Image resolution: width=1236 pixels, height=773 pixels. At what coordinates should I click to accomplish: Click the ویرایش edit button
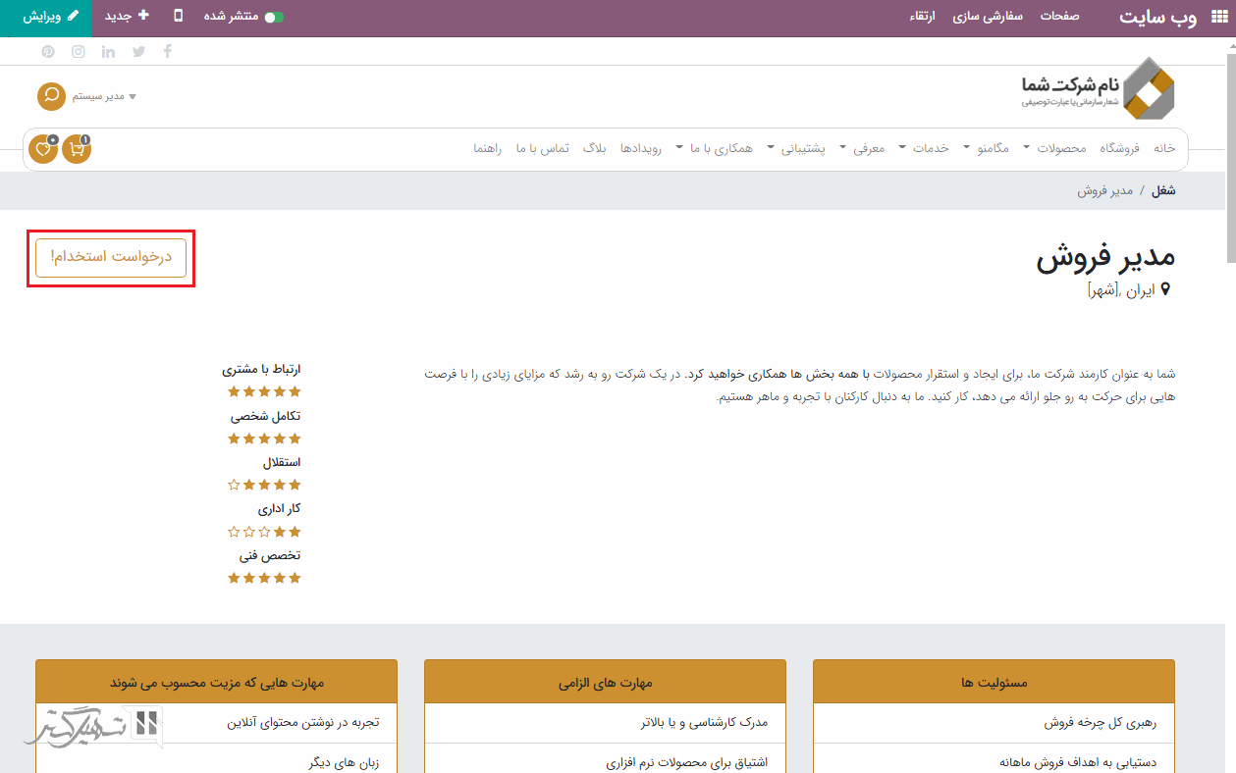(46, 17)
